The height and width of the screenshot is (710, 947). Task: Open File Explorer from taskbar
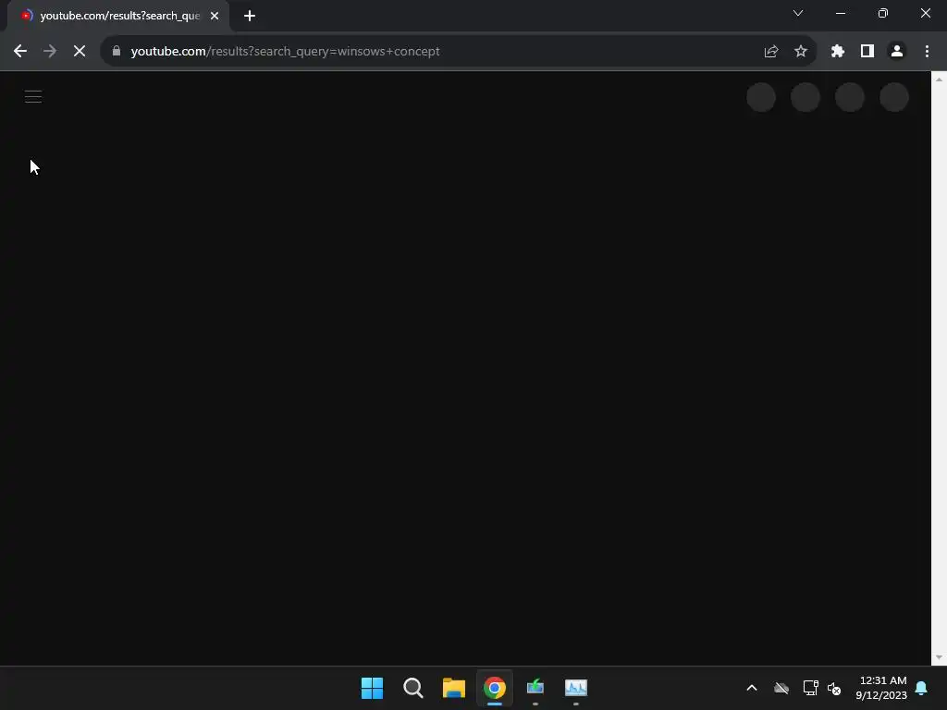coord(453,688)
